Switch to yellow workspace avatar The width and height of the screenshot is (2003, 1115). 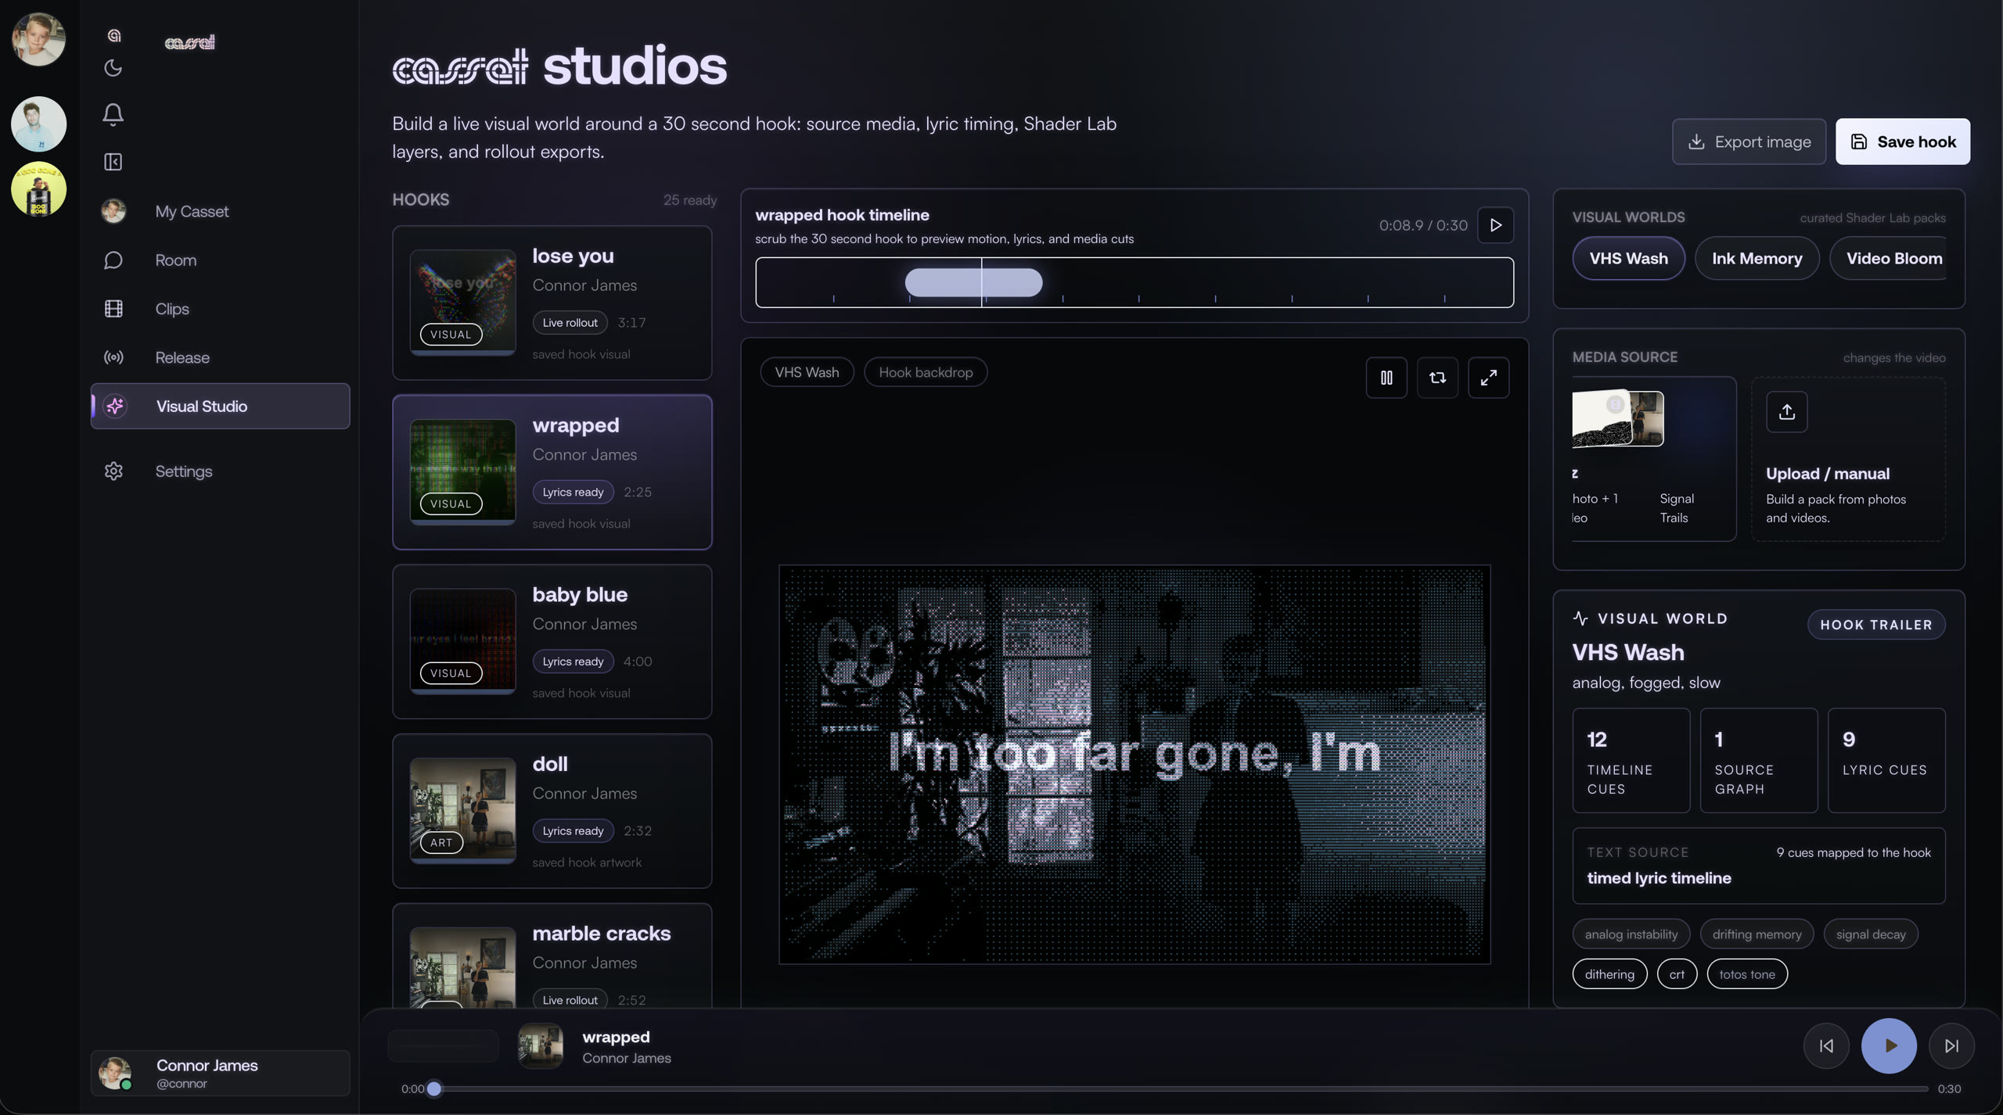point(38,189)
